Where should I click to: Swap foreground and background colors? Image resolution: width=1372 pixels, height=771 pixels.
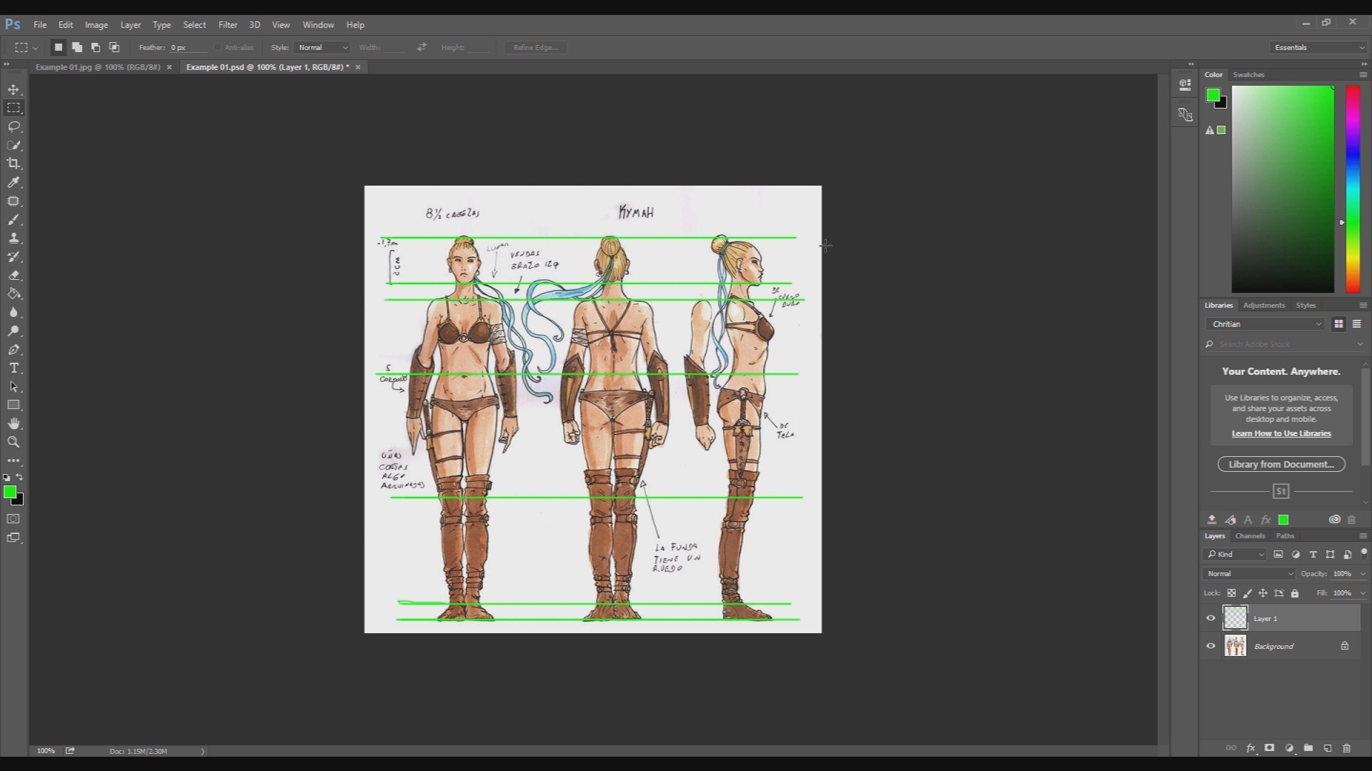[x=19, y=477]
